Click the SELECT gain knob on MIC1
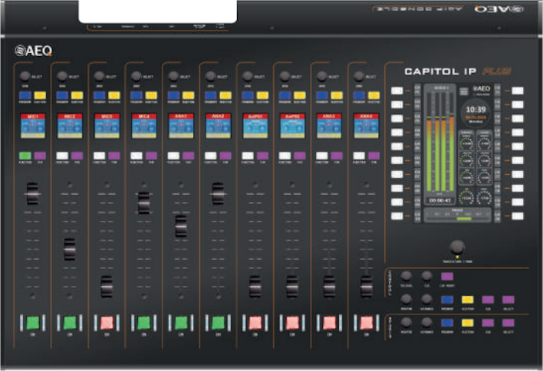 click(x=25, y=76)
